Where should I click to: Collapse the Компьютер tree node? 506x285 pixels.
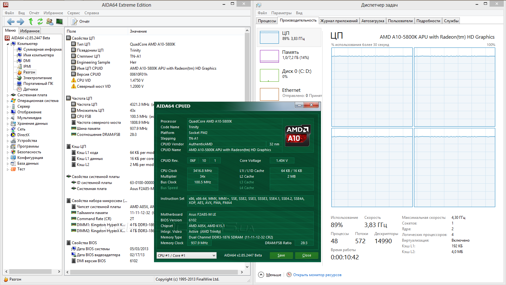click(x=8, y=44)
